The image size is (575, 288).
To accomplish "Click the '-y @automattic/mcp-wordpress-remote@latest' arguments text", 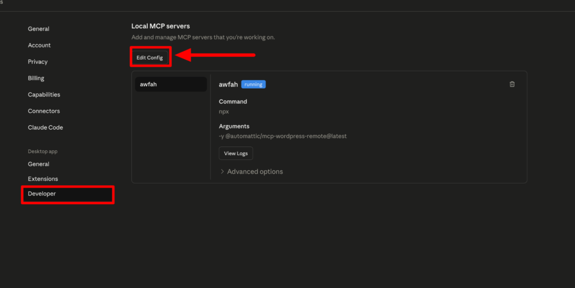I will [283, 136].
